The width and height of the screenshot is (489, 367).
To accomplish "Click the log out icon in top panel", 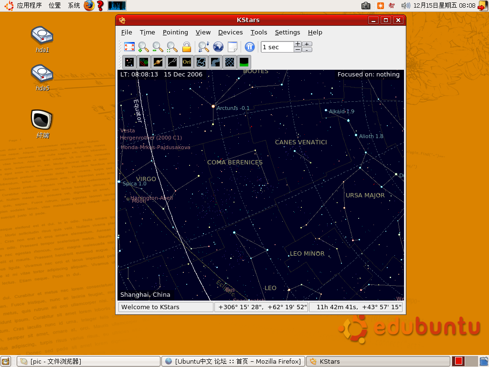I will click(x=483, y=6).
